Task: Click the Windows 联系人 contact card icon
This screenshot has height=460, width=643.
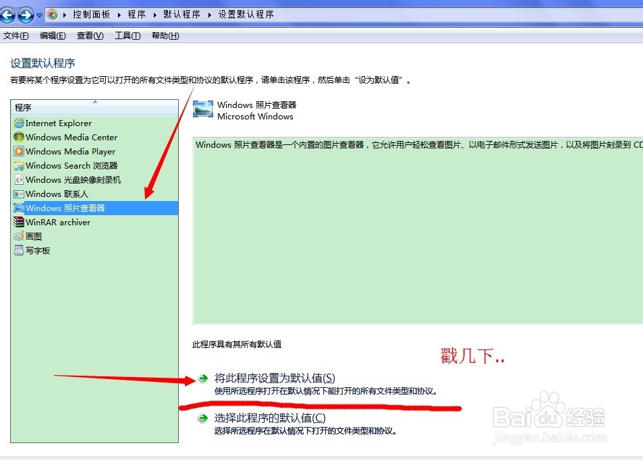Action: [x=19, y=194]
